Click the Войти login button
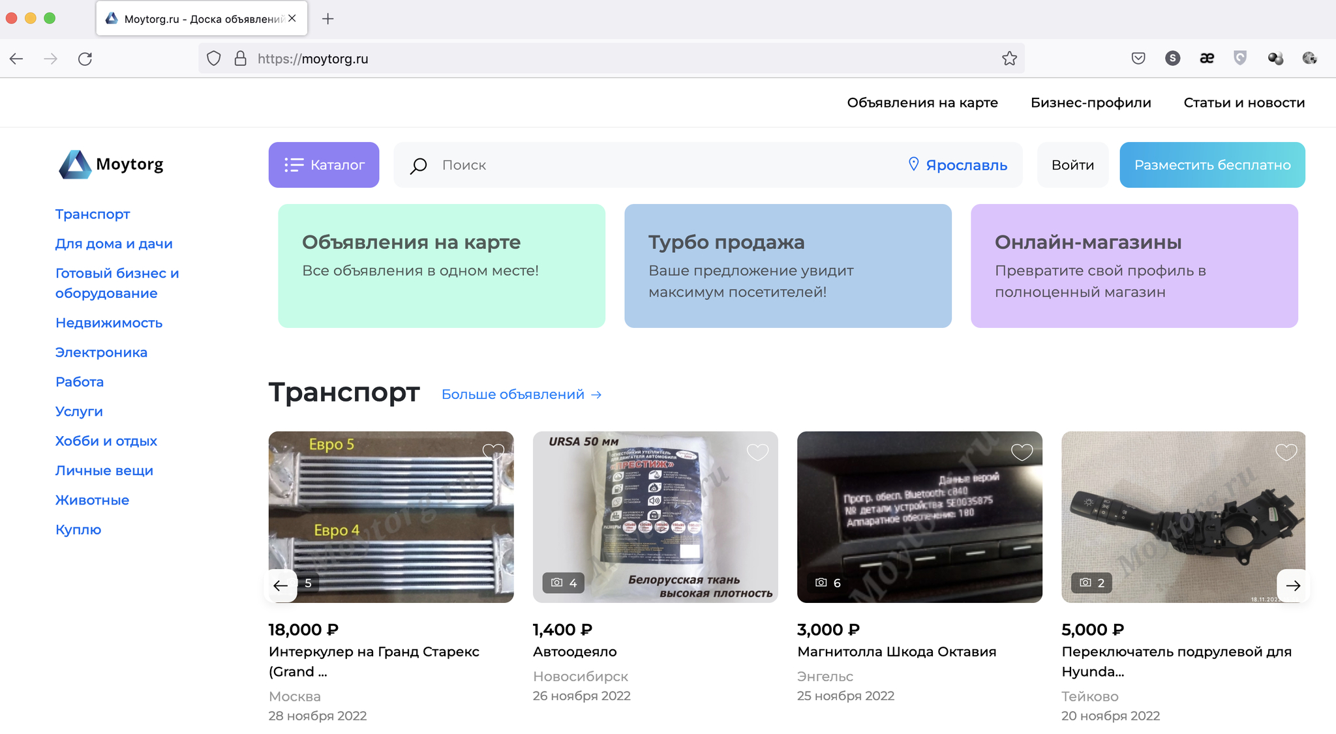Image resolution: width=1336 pixels, height=734 pixels. 1072,165
